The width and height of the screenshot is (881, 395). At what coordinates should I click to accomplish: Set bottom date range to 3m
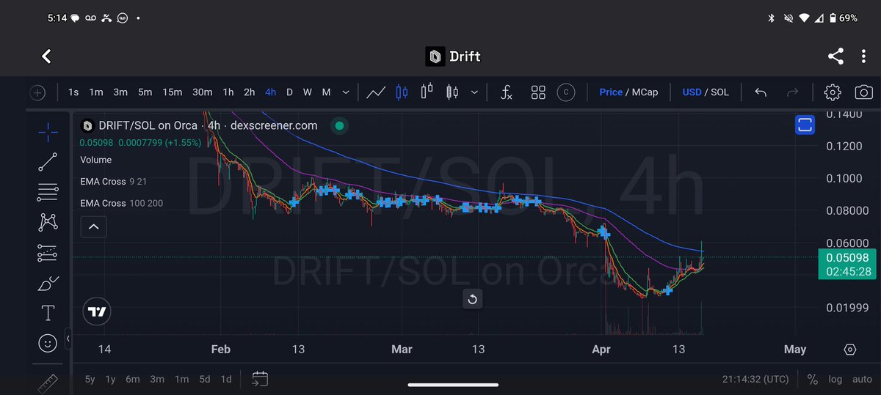pos(157,379)
